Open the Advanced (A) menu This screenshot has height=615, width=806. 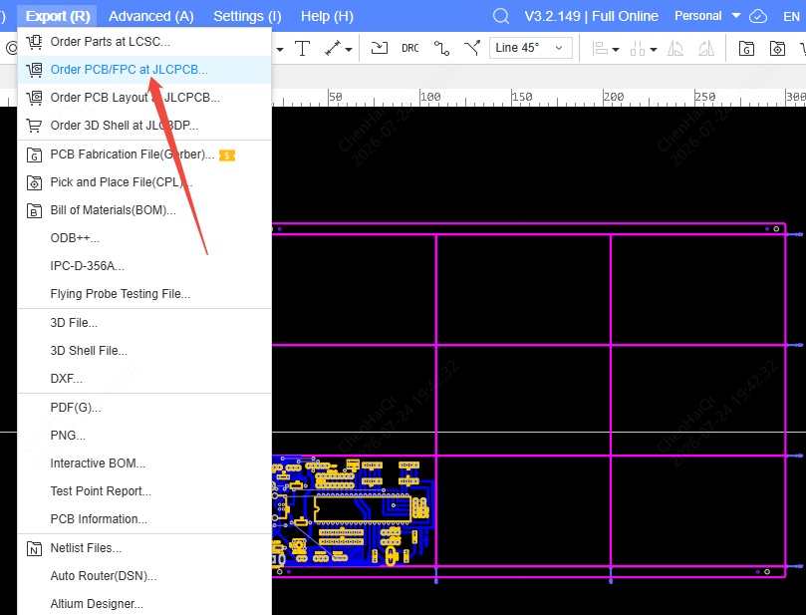pyautogui.click(x=151, y=16)
